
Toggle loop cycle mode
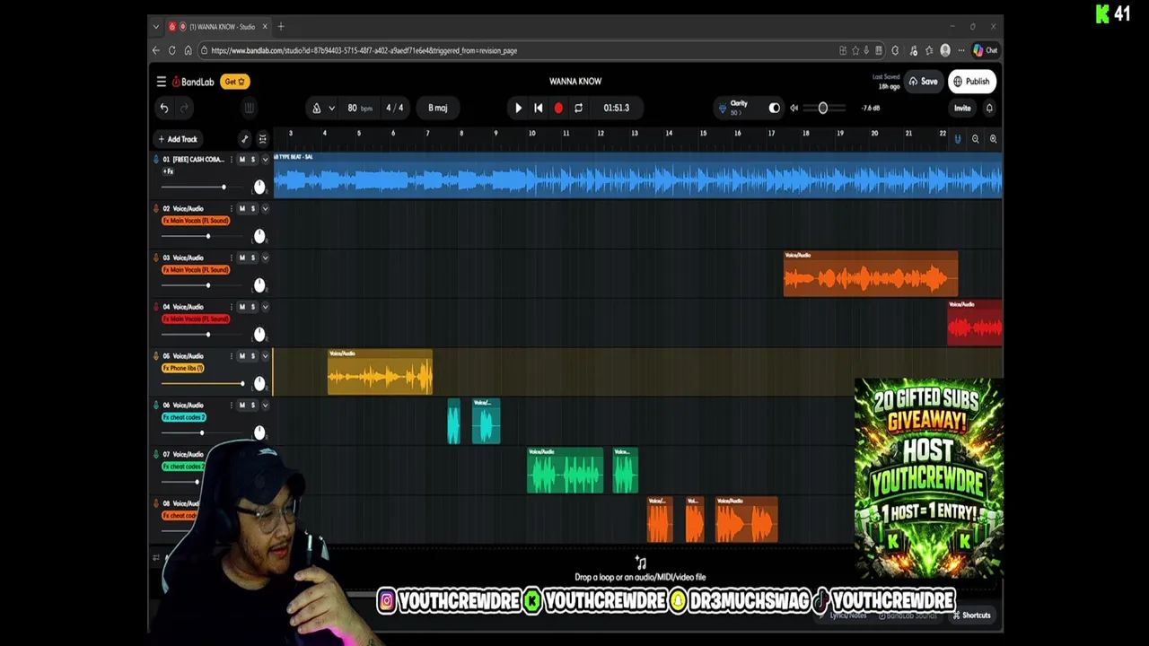(x=578, y=108)
